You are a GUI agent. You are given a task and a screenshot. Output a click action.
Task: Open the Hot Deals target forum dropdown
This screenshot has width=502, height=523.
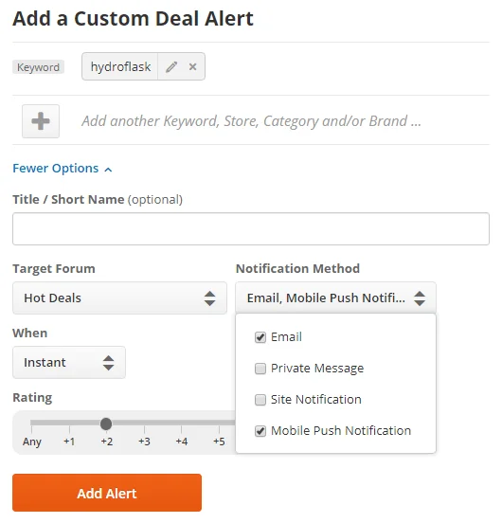pos(119,298)
